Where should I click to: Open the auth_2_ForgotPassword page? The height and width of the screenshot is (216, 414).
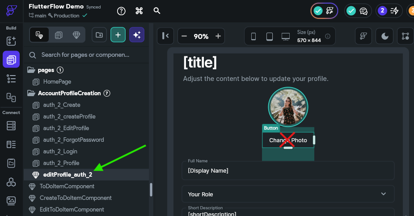pos(73,140)
